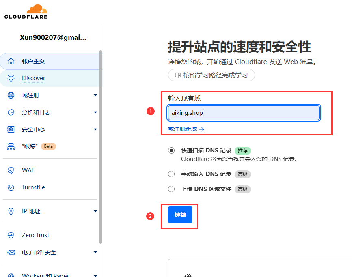352x277 pixels.
Task: Expand the 分析和日志 menu arrow
Action: 95,112
